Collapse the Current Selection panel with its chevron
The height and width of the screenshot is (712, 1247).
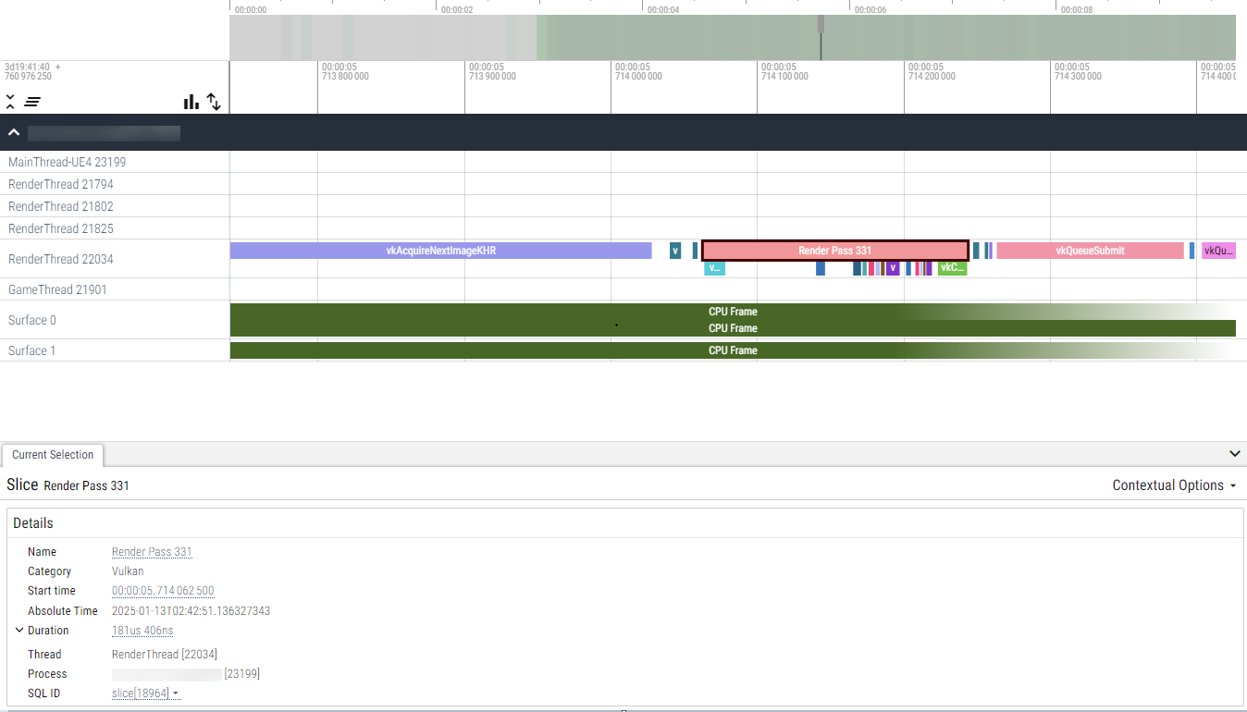[1234, 453]
